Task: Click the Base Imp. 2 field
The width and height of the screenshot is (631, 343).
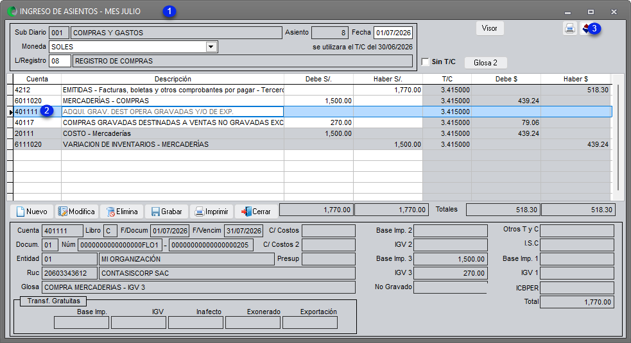Action: point(451,231)
